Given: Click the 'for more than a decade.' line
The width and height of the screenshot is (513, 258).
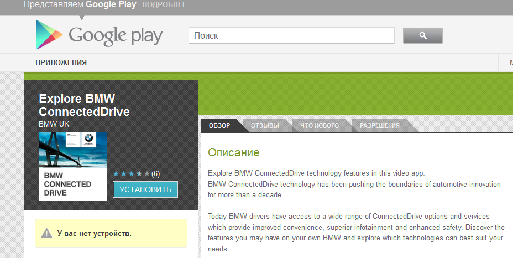Looking at the screenshot, I should (245, 195).
